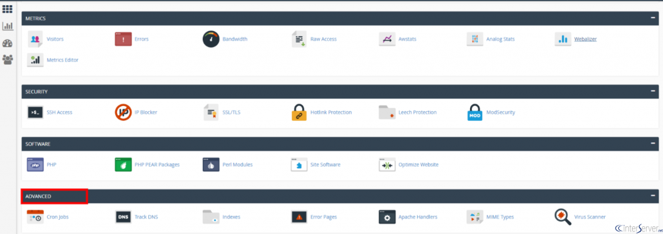
Task: Collapse the Security section
Action: 653,91
